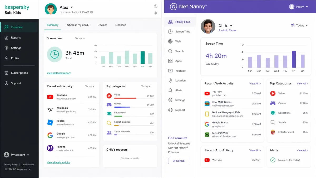Open the View detailed report link
The height and width of the screenshot is (178, 316).
(x=59, y=73)
